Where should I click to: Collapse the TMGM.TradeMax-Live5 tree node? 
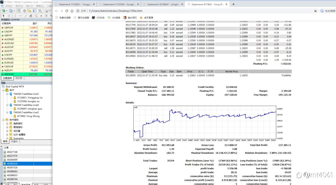point(7,94)
